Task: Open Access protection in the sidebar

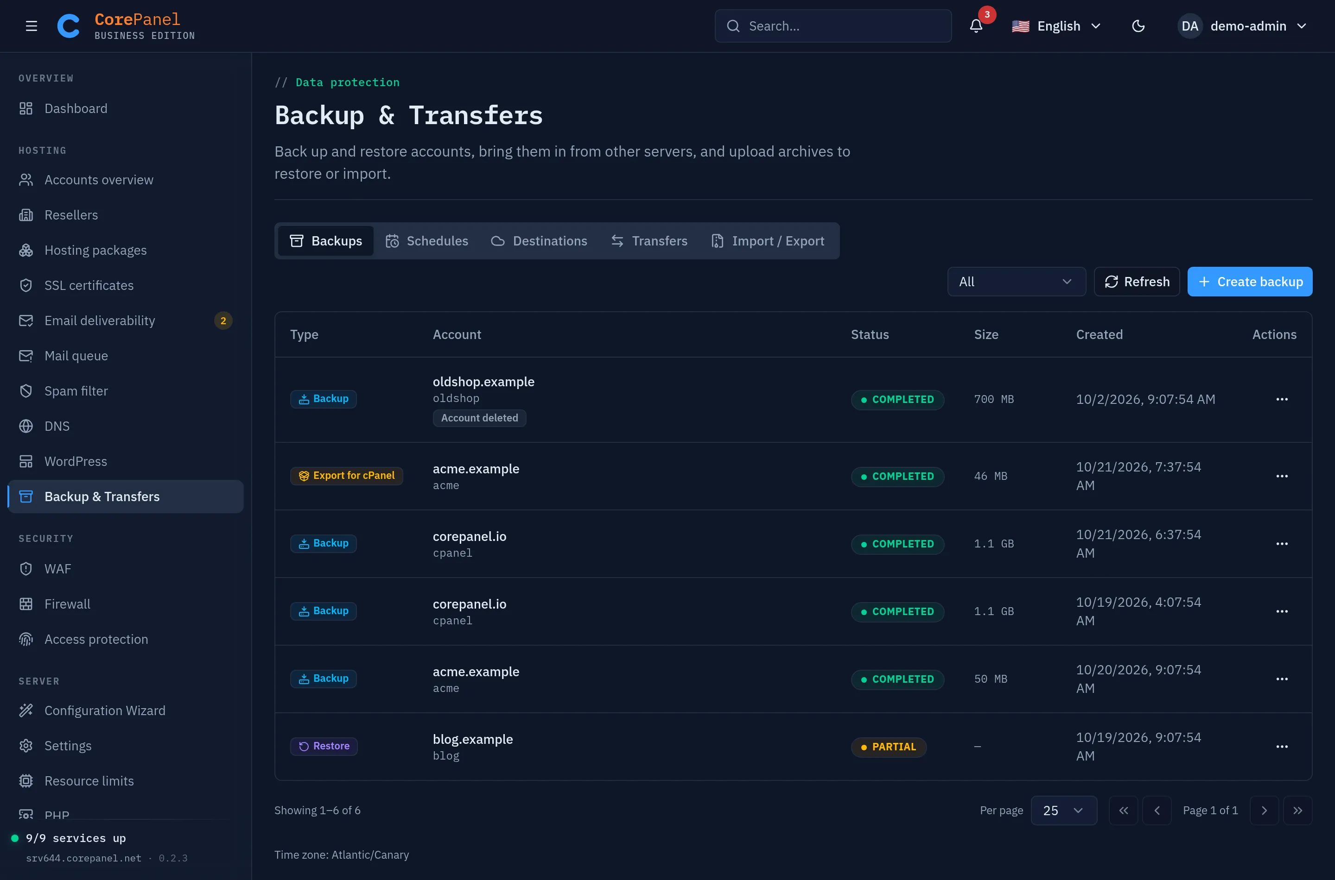Action: [126, 639]
